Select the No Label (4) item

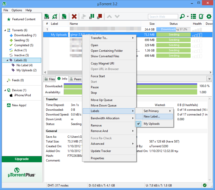click(x=24, y=65)
